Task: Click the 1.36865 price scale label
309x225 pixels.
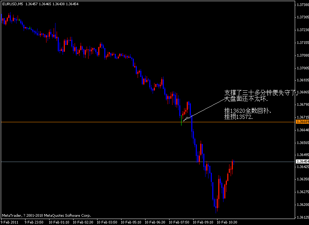Action: 303,92
